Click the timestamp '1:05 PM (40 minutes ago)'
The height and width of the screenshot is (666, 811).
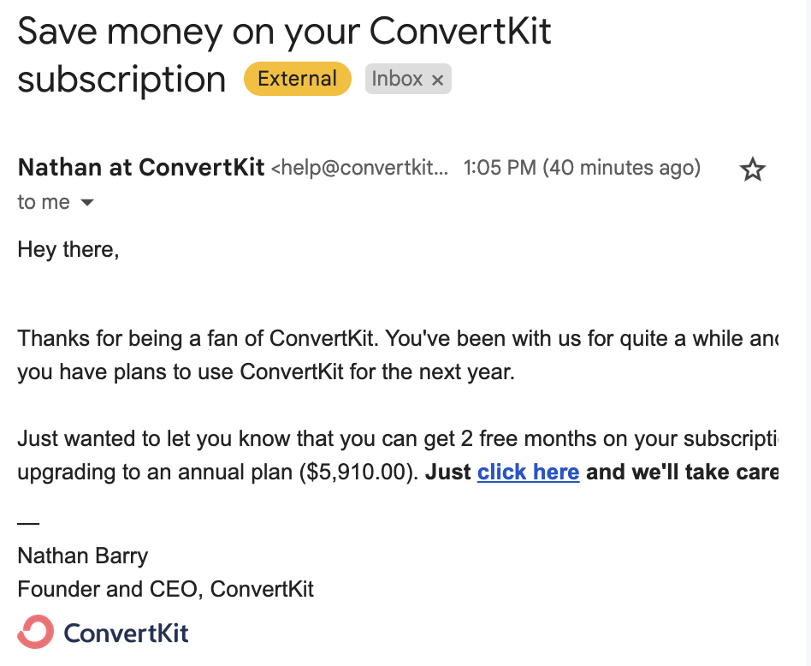[x=582, y=168]
